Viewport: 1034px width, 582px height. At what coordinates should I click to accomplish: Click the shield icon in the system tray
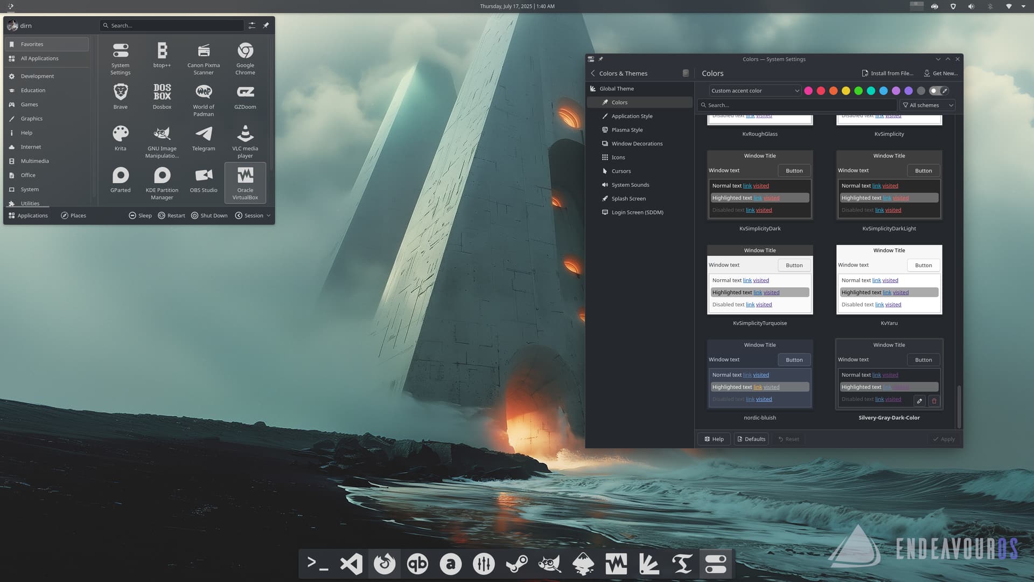click(953, 6)
